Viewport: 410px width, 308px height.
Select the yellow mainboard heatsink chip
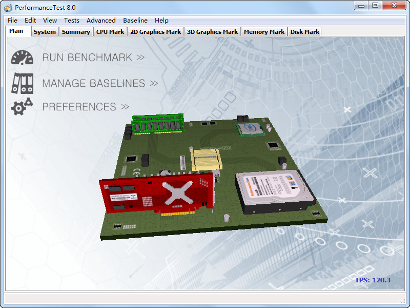207,159
